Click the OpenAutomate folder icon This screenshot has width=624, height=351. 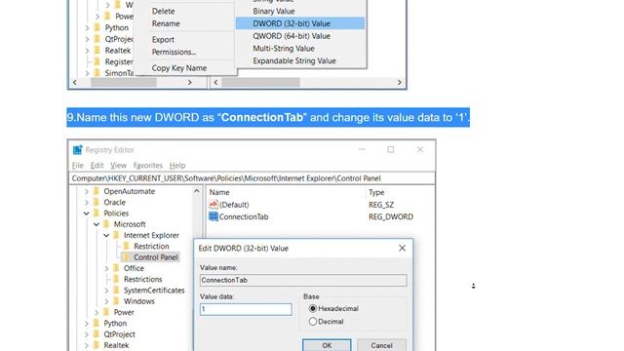pos(97,191)
